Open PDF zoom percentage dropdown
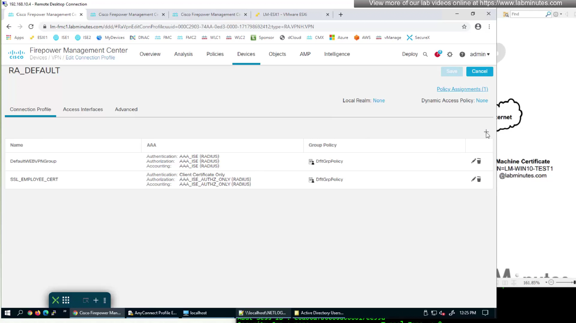The image size is (576, 323). pos(546,282)
